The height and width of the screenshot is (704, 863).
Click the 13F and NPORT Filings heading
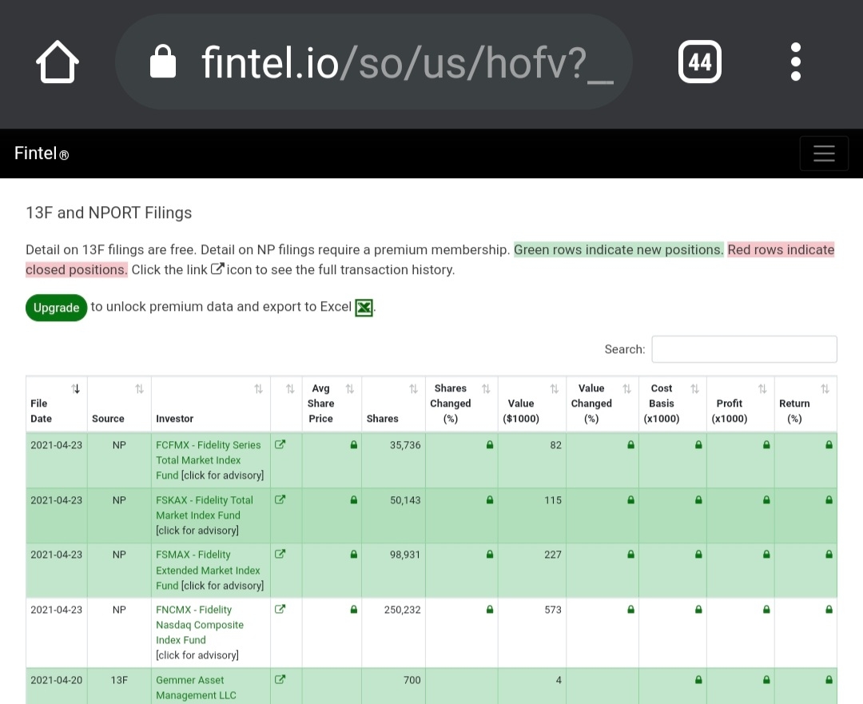109,213
